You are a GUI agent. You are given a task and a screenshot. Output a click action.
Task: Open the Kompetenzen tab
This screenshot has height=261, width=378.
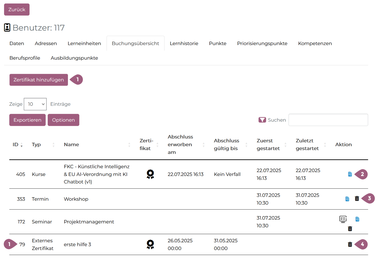coord(315,43)
